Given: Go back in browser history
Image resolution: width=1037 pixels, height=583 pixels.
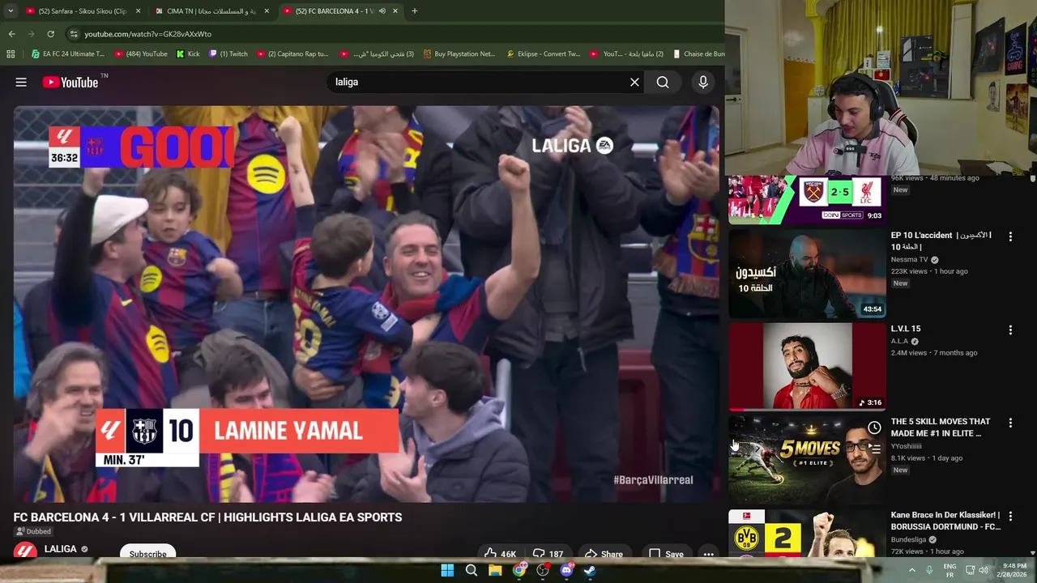Looking at the screenshot, I should 11,34.
